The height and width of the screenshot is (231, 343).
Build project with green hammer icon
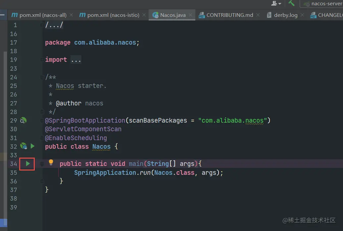[x=291, y=3]
